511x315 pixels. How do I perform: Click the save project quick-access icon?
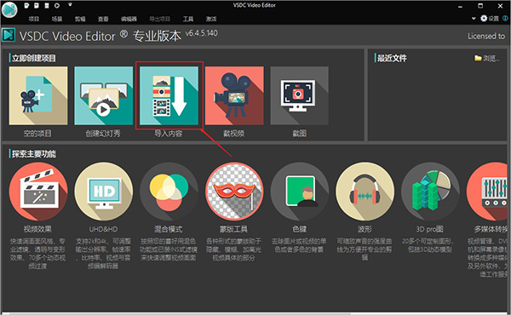pos(47,6)
